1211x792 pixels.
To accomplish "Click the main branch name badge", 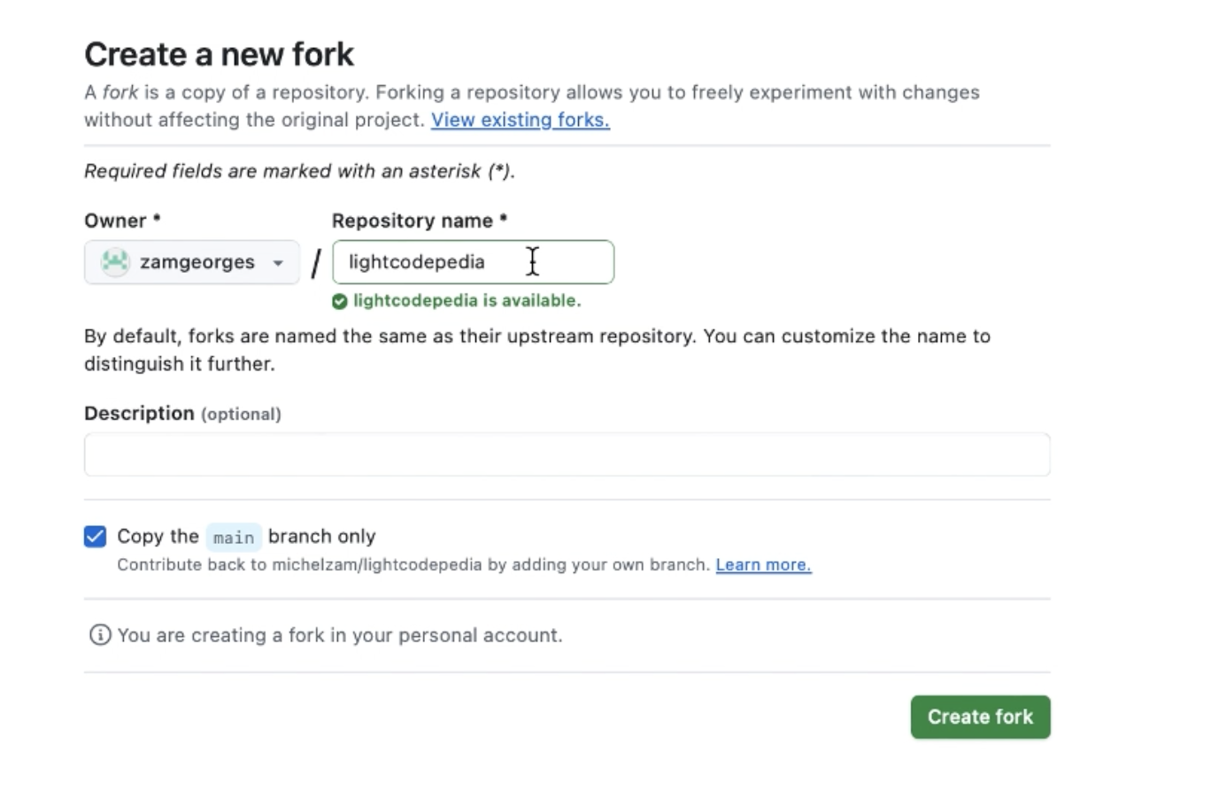I will (234, 538).
